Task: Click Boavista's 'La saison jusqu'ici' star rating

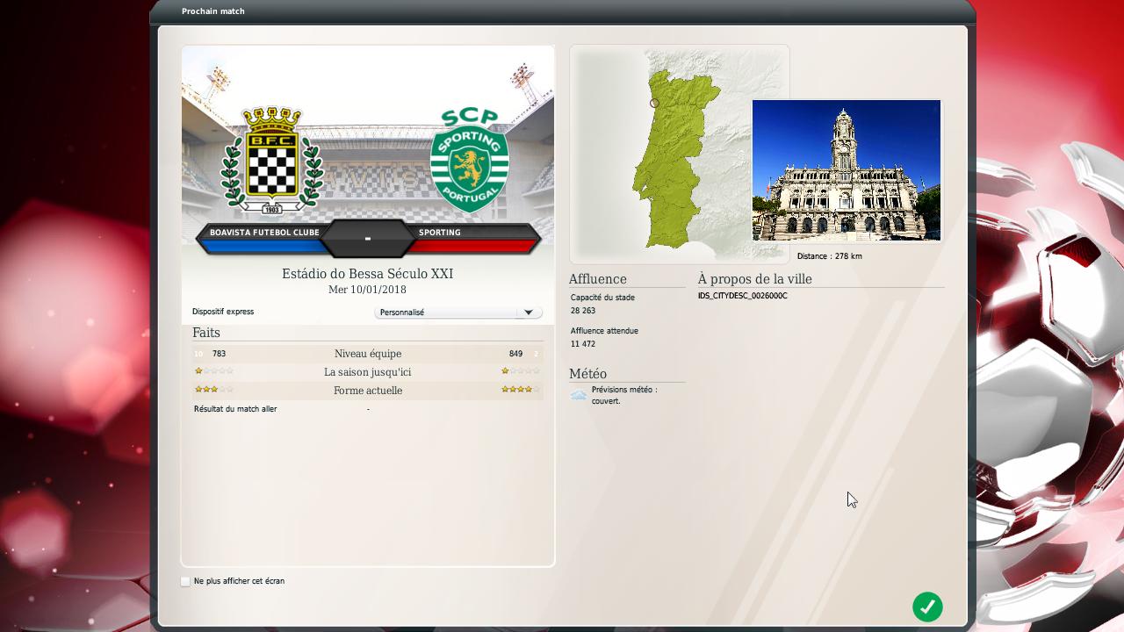Action: point(214,371)
